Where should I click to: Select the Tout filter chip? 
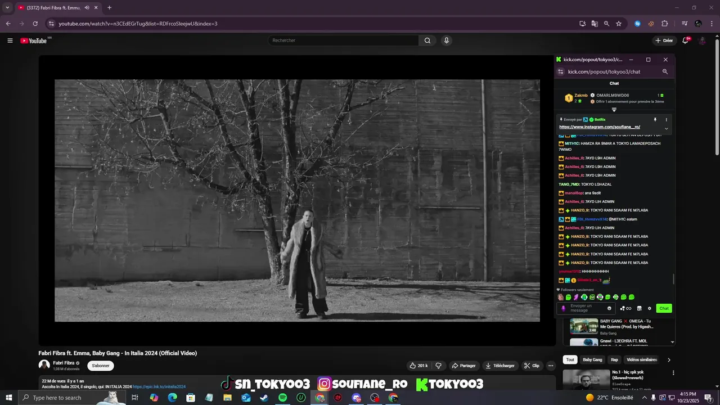tap(570, 360)
